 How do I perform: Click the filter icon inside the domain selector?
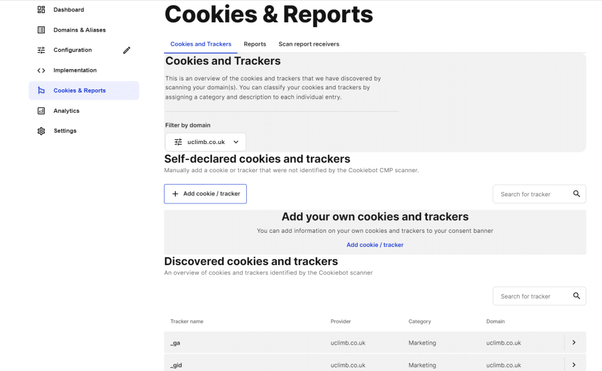178,142
